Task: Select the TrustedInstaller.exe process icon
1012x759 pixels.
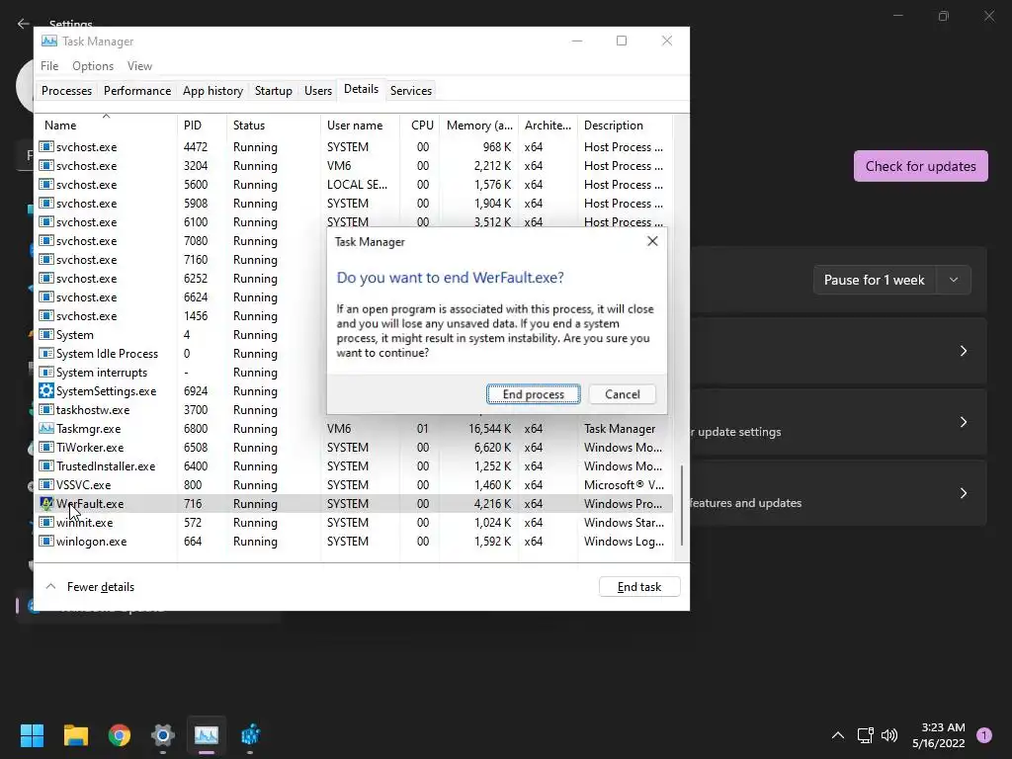Action: click(x=45, y=465)
